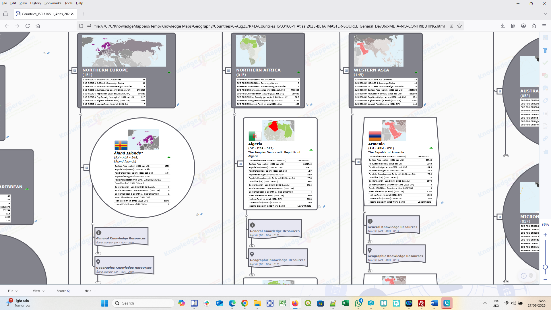Click pin icon on Armenia Geographic Knowledge Resources
The image size is (551, 310).
tap(370, 250)
